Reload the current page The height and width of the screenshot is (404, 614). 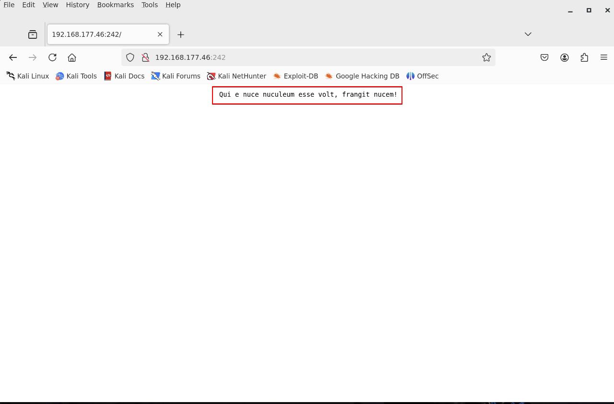tap(52, 57)
